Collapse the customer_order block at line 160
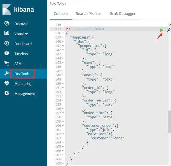Screen dimensions: 171x166 click(63, 126)
